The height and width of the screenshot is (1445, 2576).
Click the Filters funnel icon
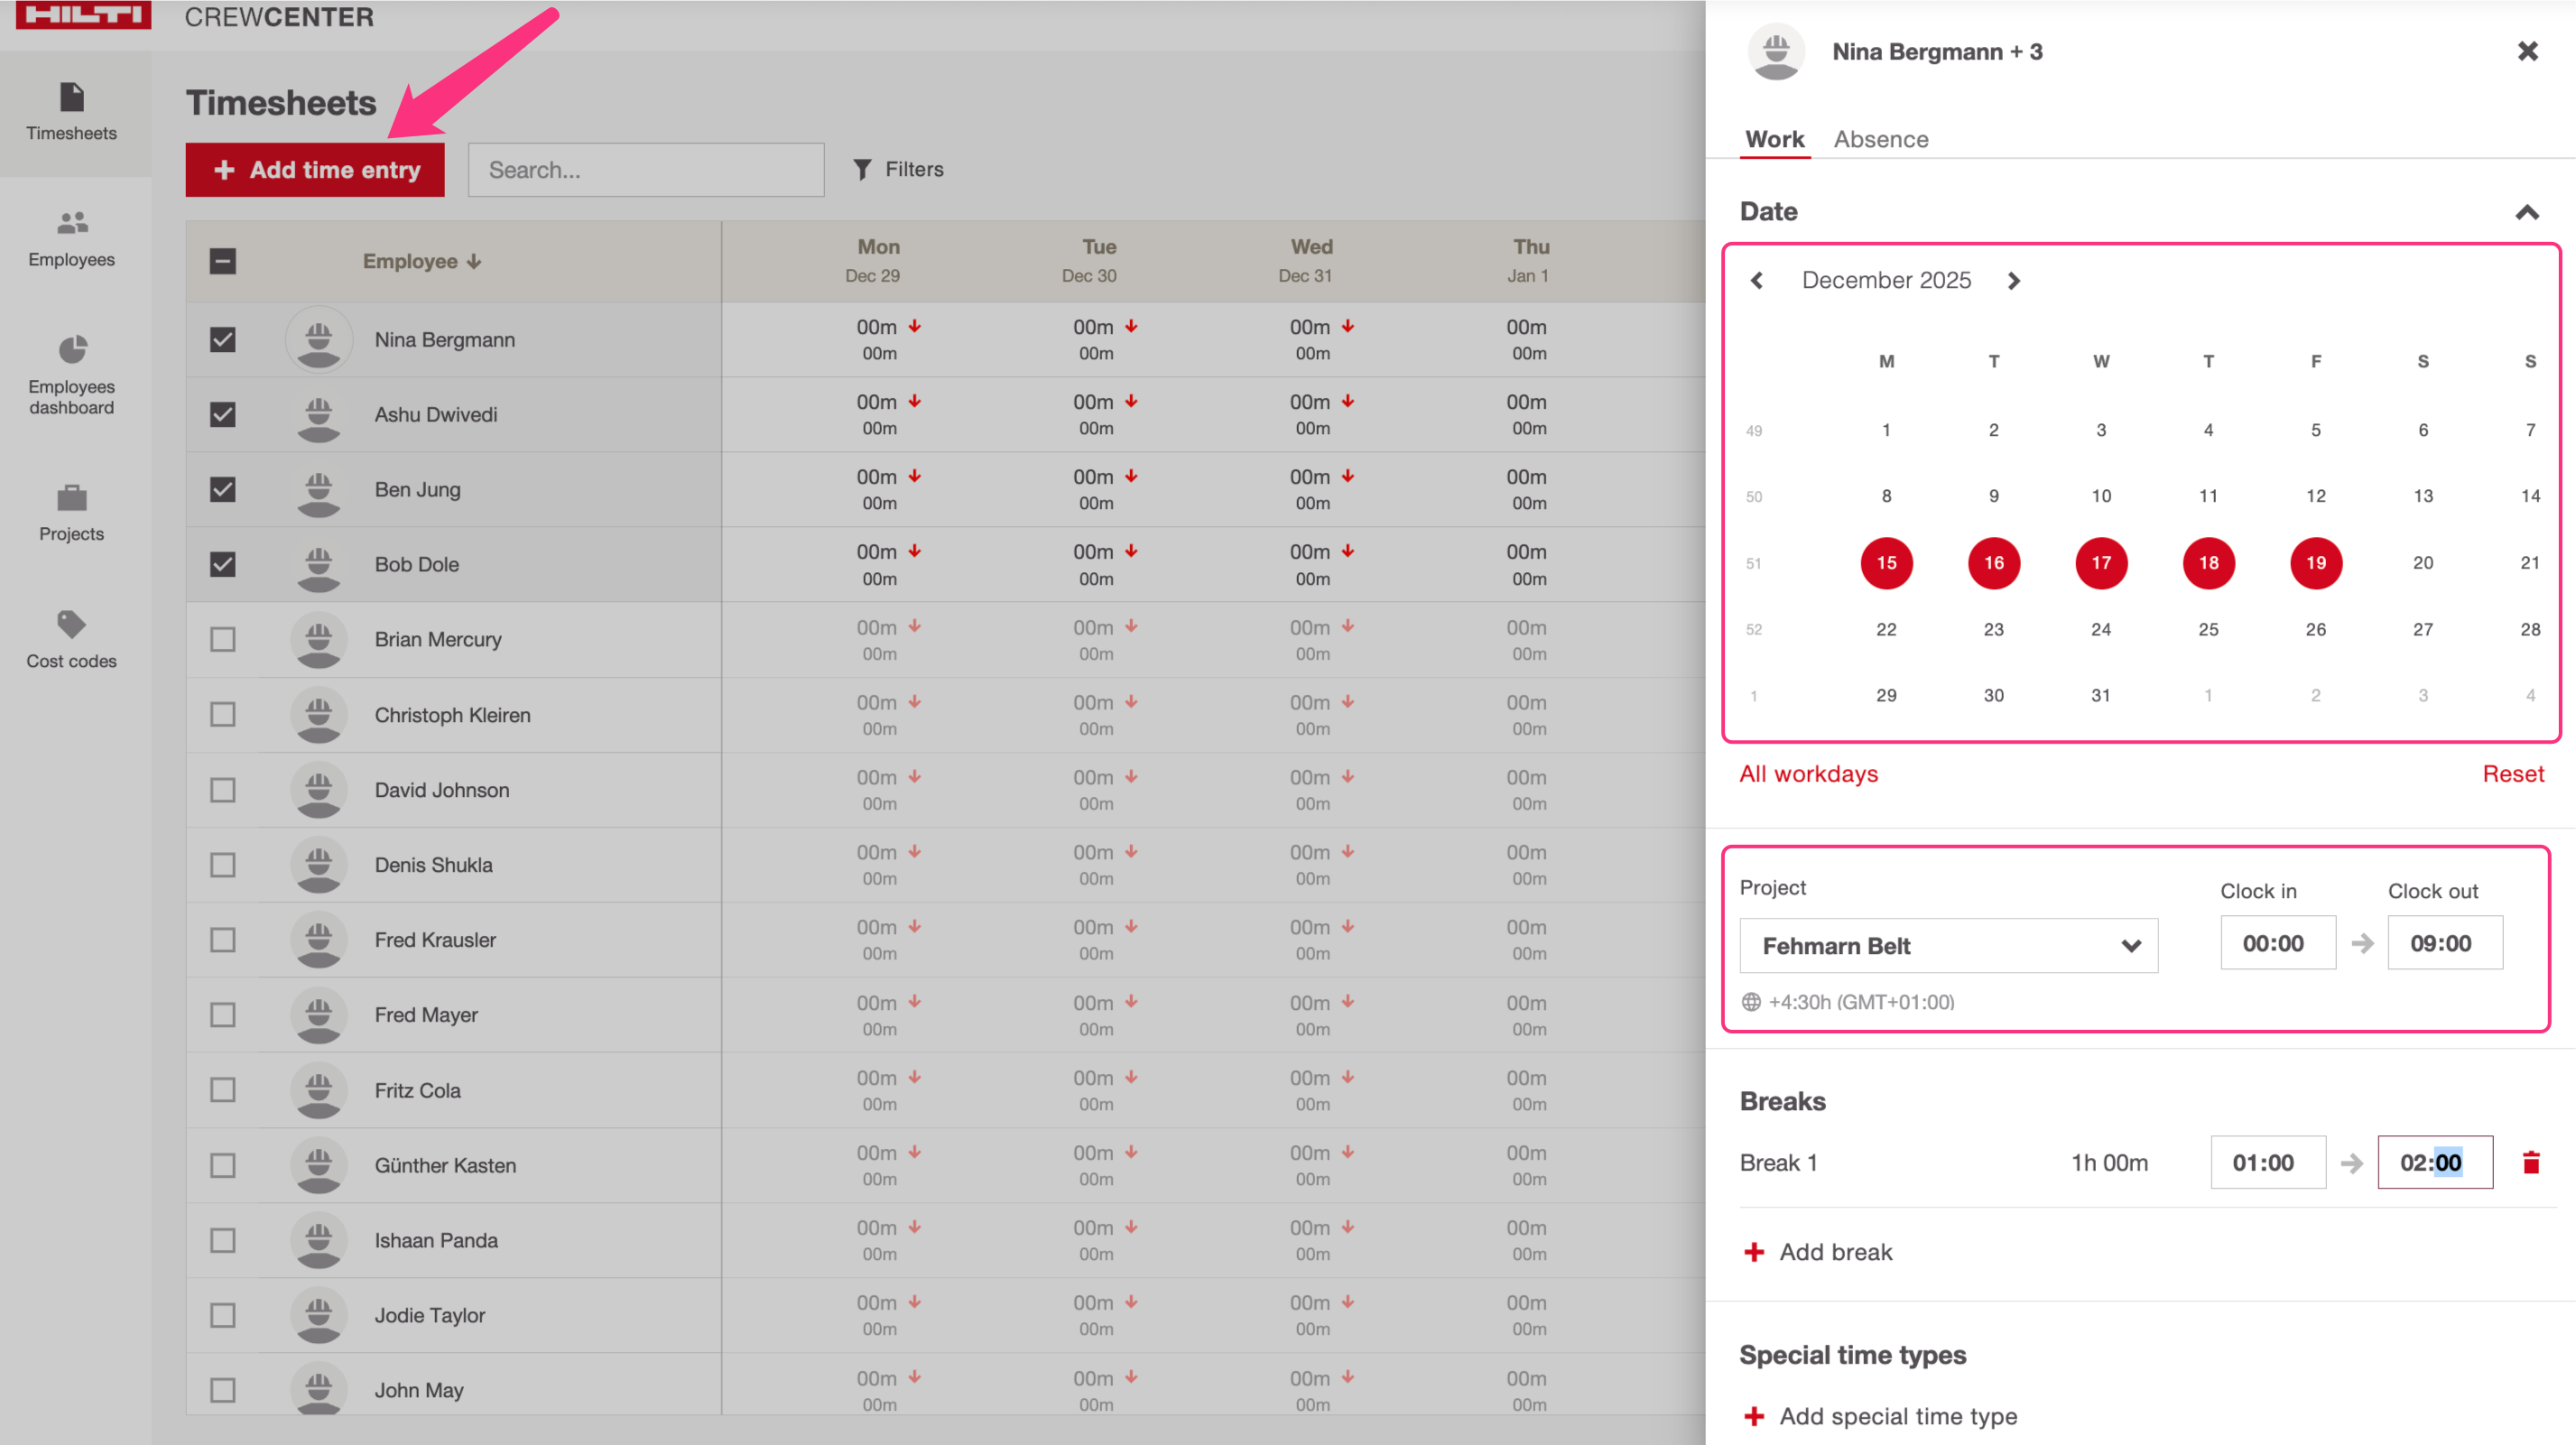coord(862,170)
